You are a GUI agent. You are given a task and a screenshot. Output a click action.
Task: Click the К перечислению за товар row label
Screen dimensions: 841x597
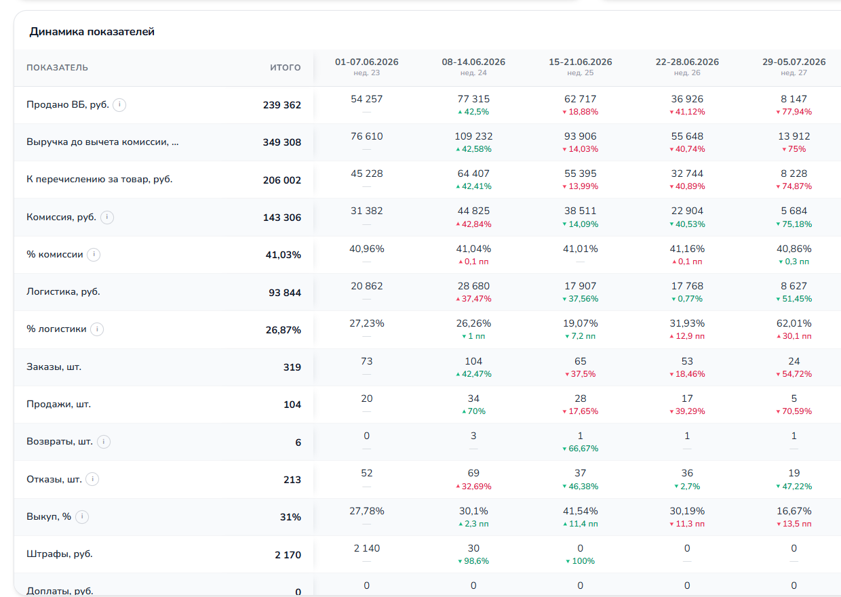click(99, 180)
